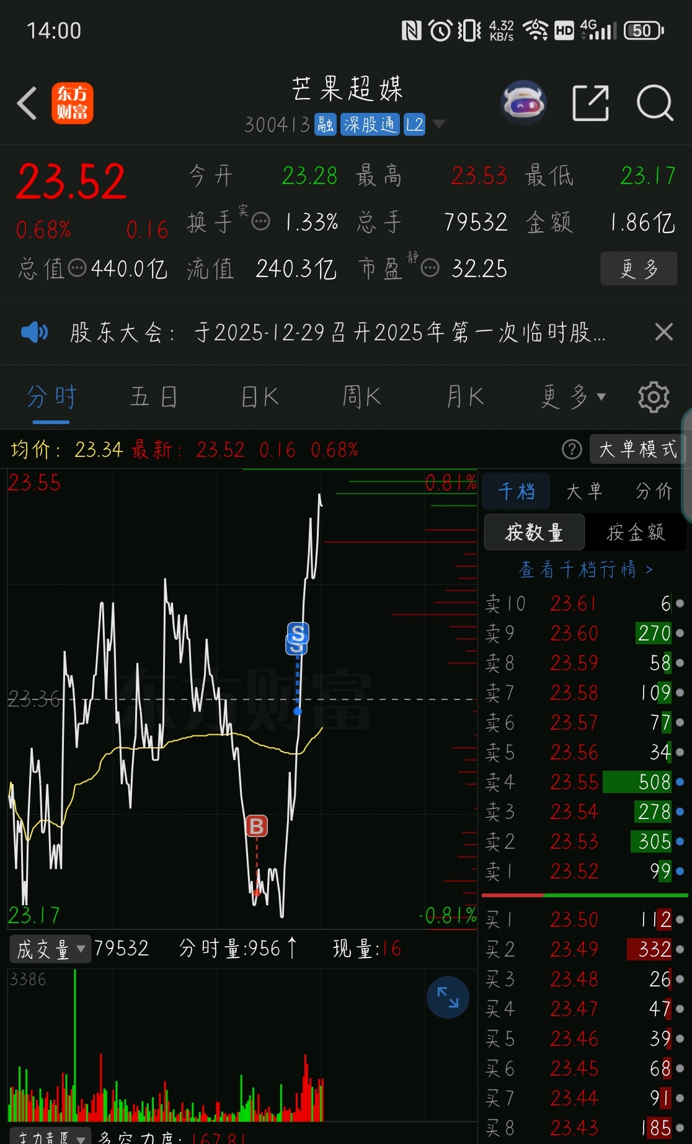The image size is (692, 1144).
Task: Open the 成交量 indicator dropdown
Action: coord(50,949)
